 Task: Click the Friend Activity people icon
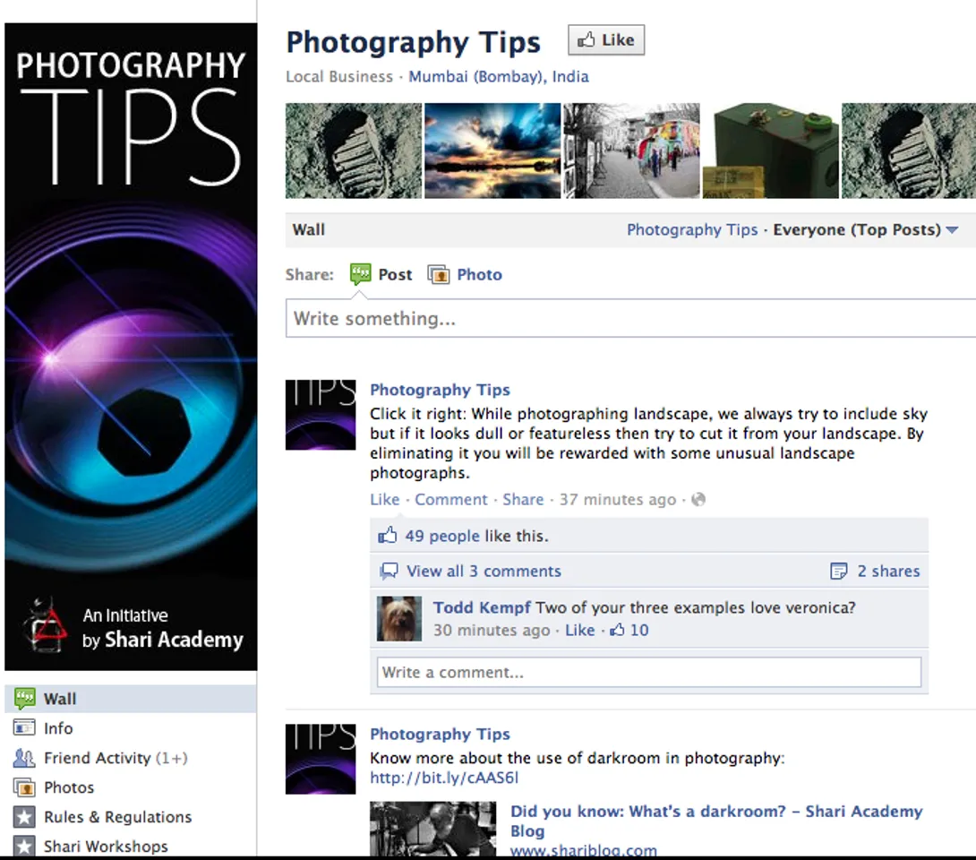[x=24, y=758]
